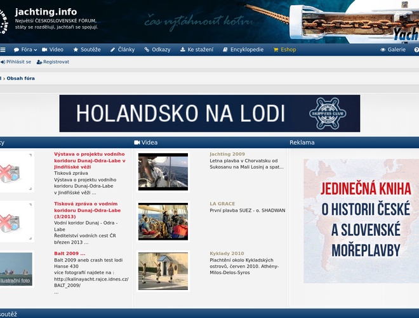
Task: Click the Jedinečná kniha advertisement image
Action: click(x=361, y=221)
